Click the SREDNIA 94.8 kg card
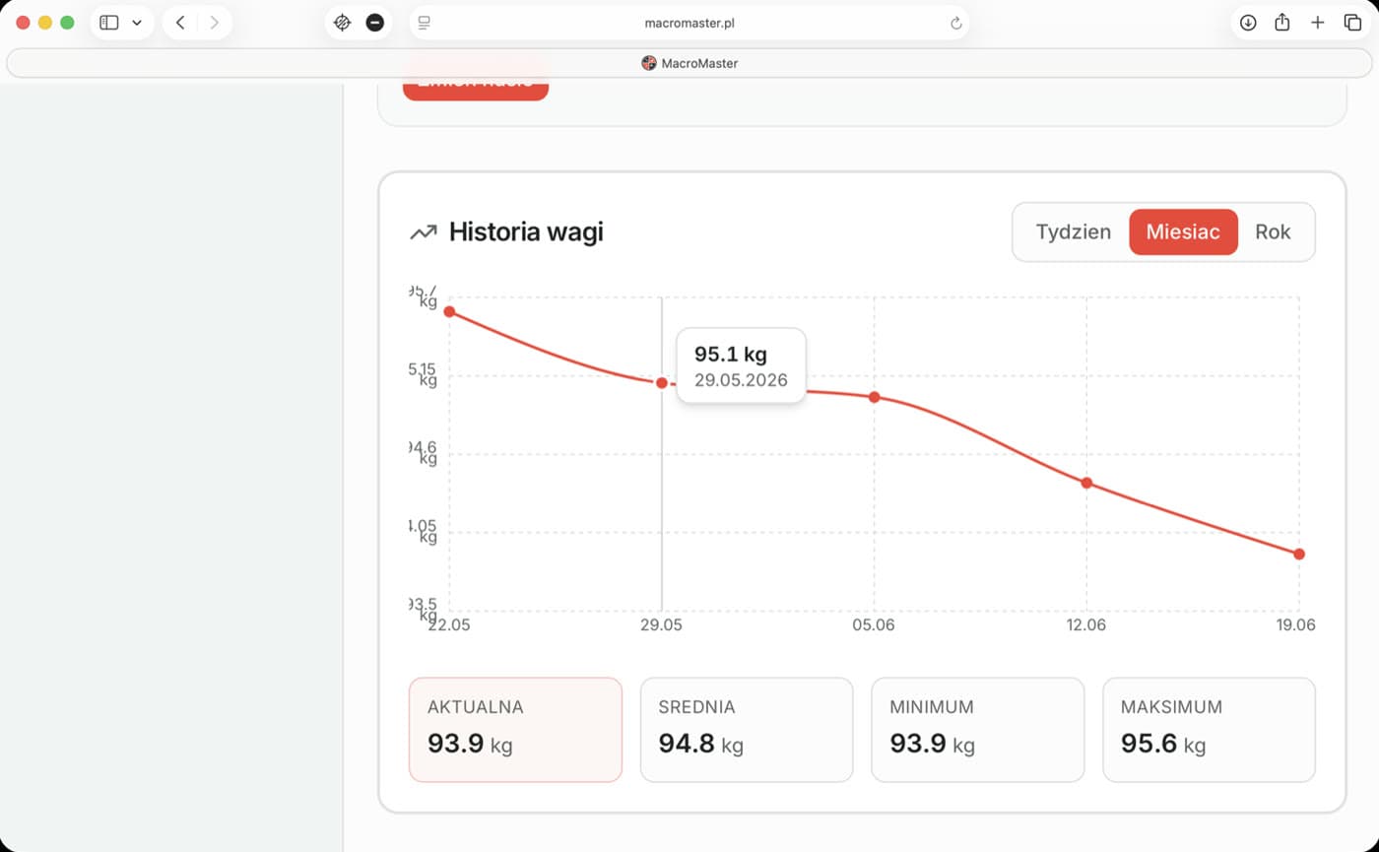 point(747,730)
